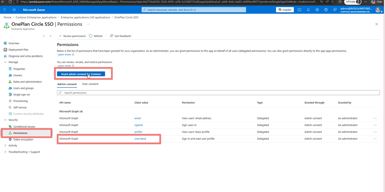Open Single sign-on in the side menu

pyautogui.click(x=22, y=94)
